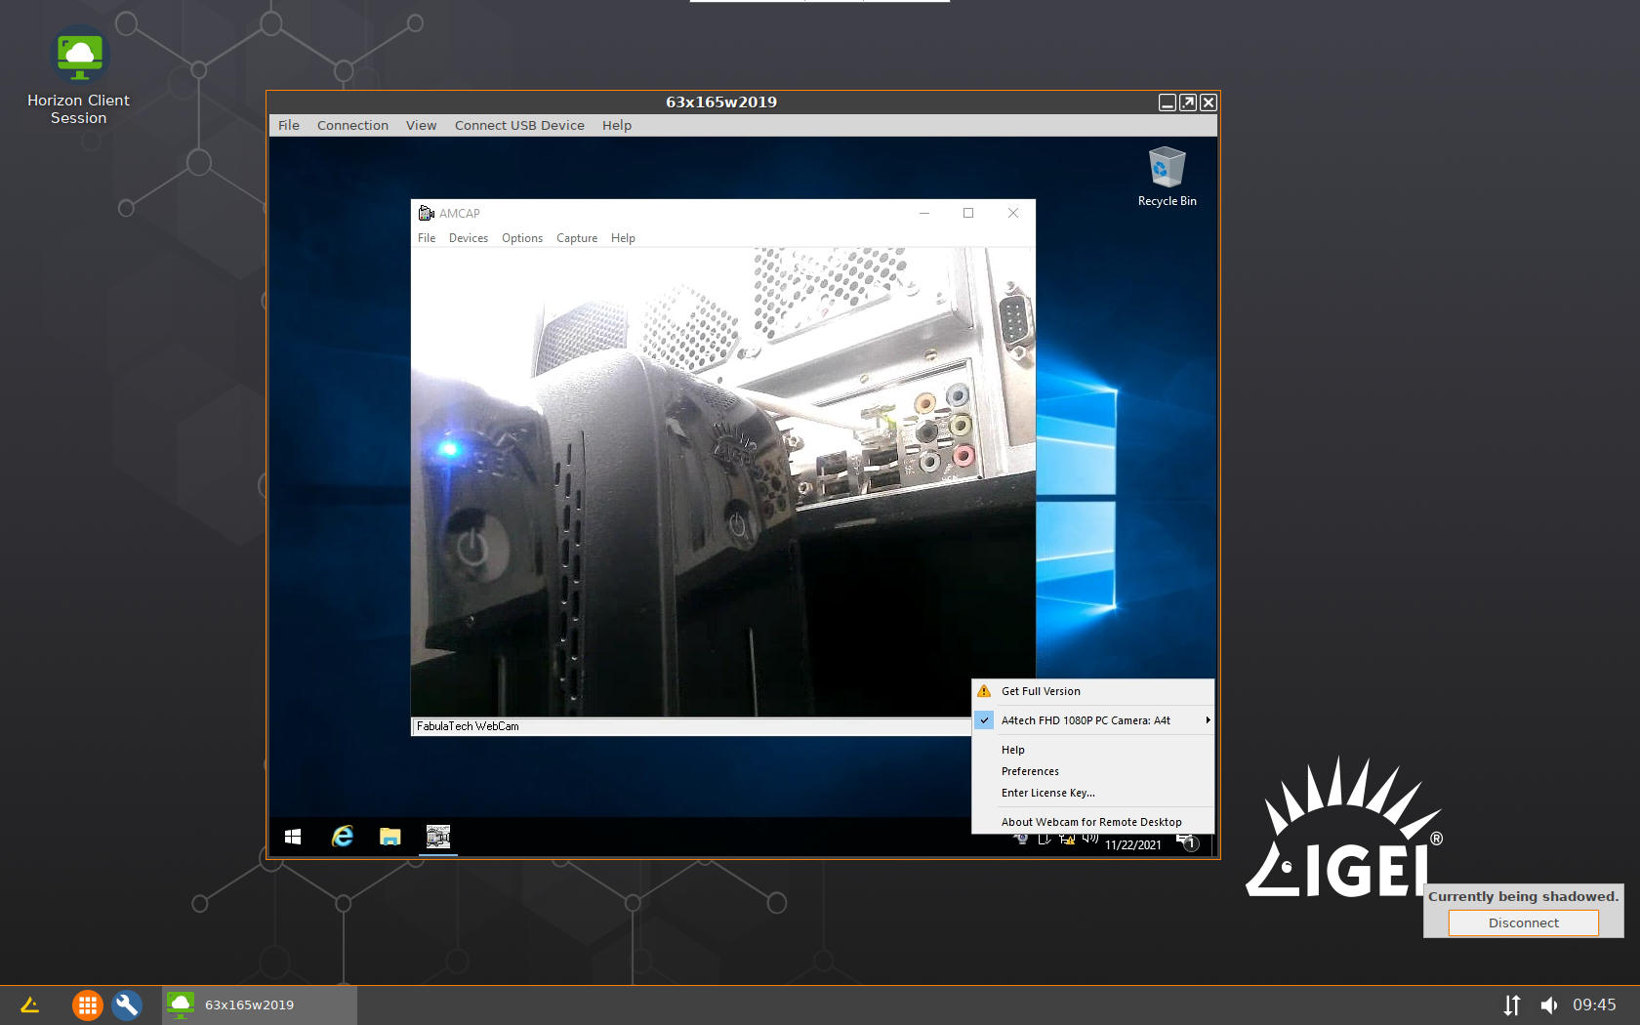Minimize the 63x165w2019 Horizon window

tap(1167, 102)
